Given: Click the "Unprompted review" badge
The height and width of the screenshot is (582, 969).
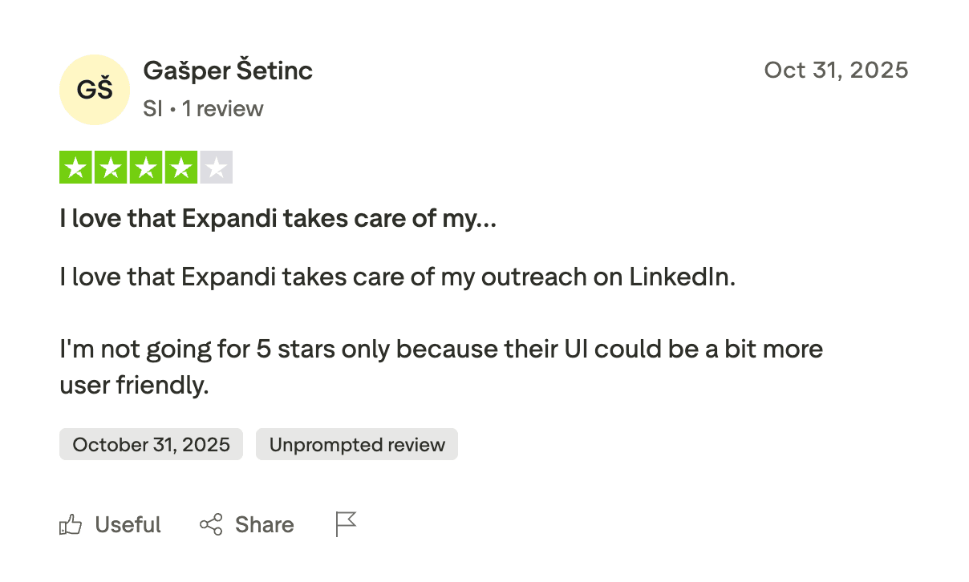Looking at the screenshot, I should [x=357, y=445].
